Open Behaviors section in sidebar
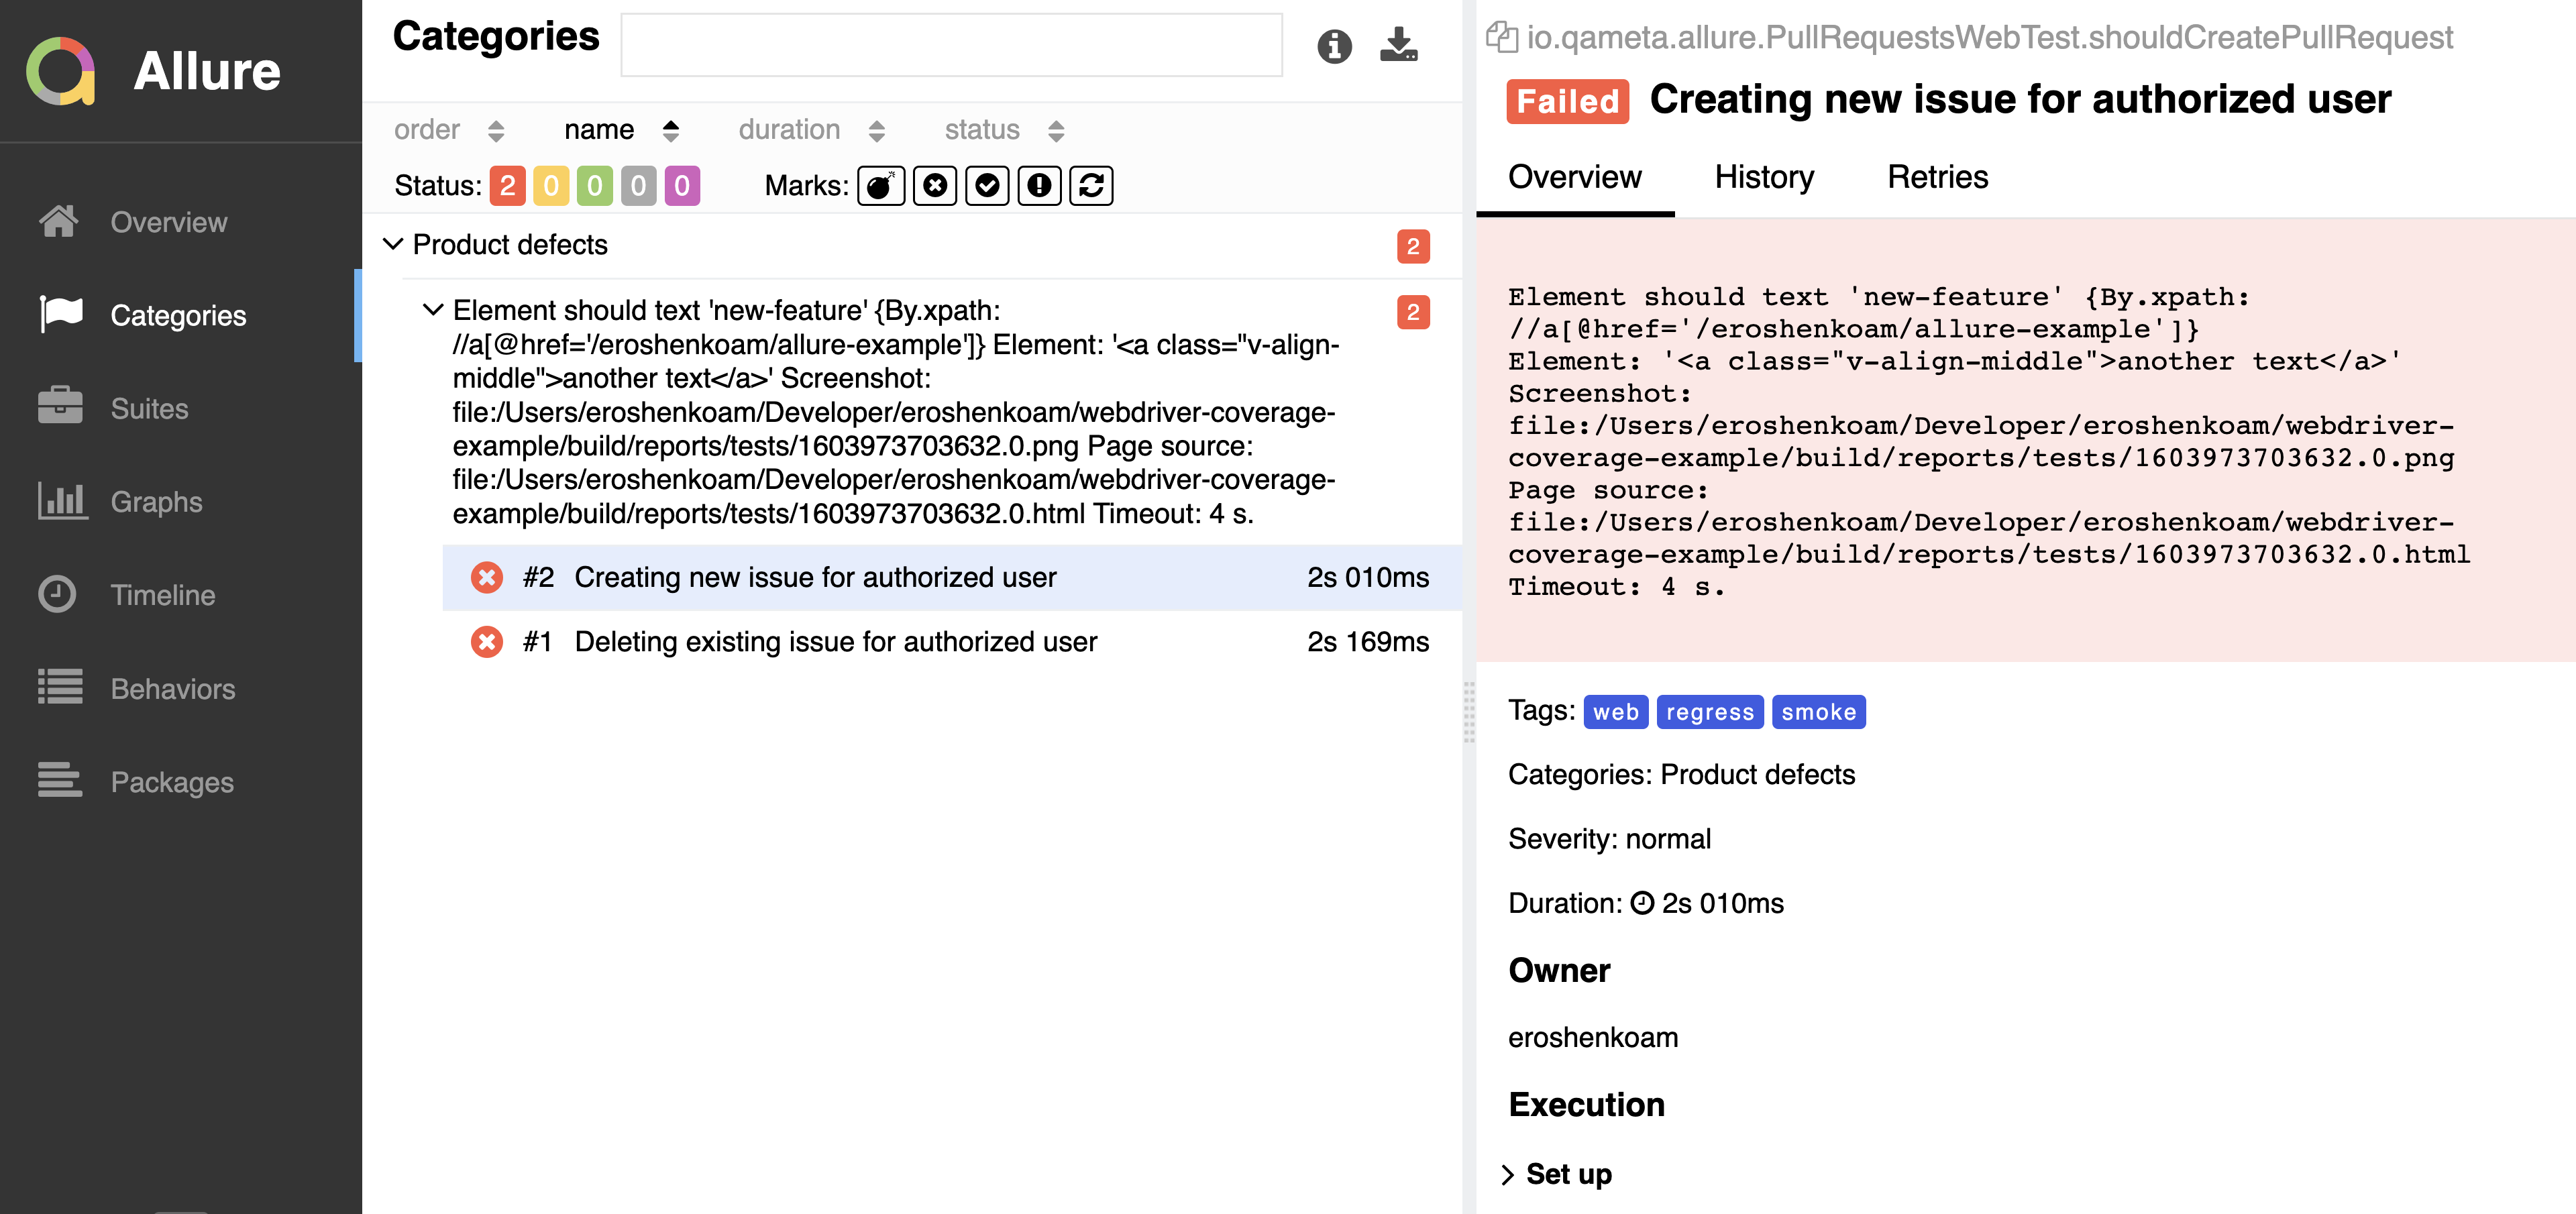 [x=172, y=688]
